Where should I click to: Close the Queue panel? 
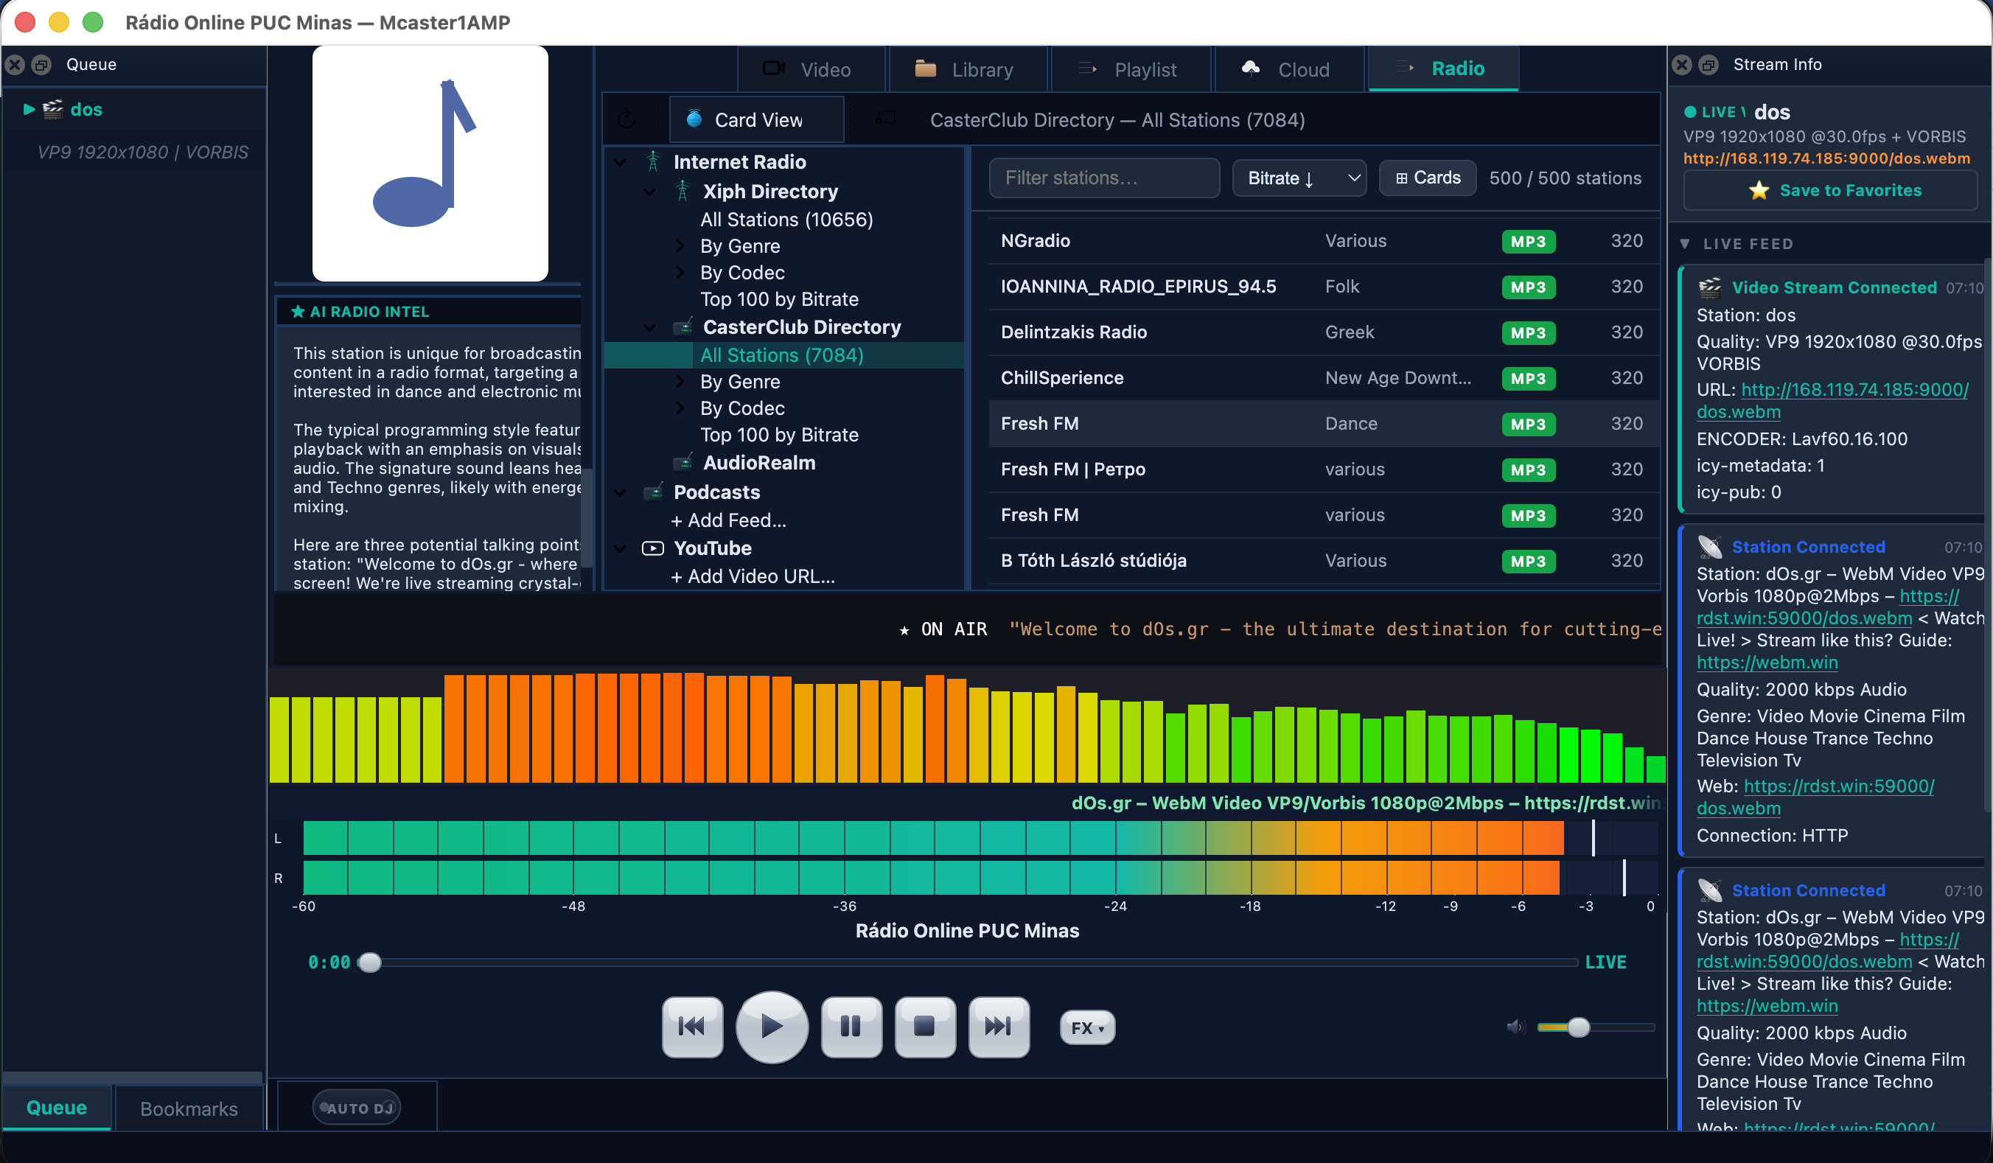pyautogui.click(x=15, y=65)
